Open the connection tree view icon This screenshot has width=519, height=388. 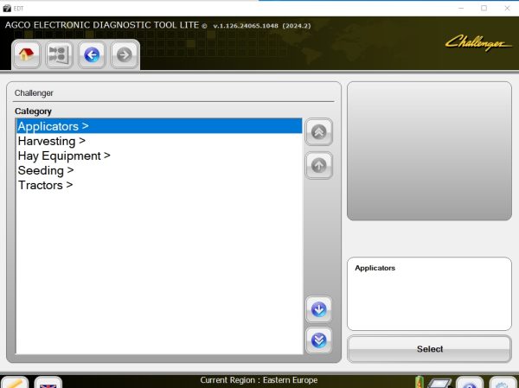pos(59,54)
